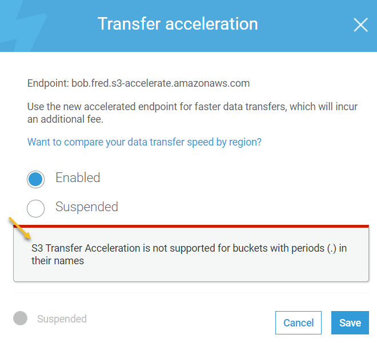Viewport: 377px width, 343px height.
Task: Click the gray status circle in footer
Action: (x=21, y=318)
